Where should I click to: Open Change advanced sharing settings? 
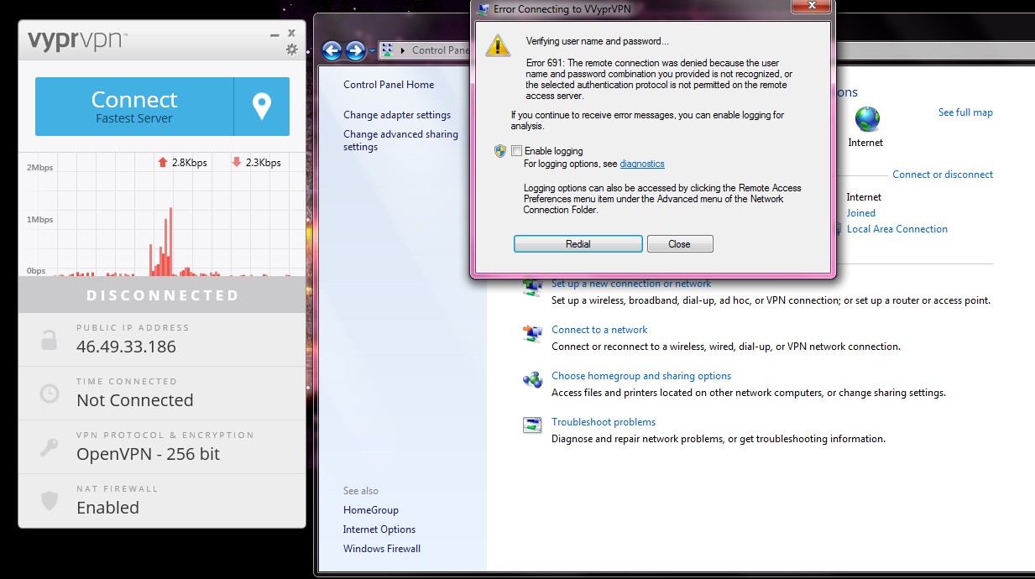tap(401, 140)
